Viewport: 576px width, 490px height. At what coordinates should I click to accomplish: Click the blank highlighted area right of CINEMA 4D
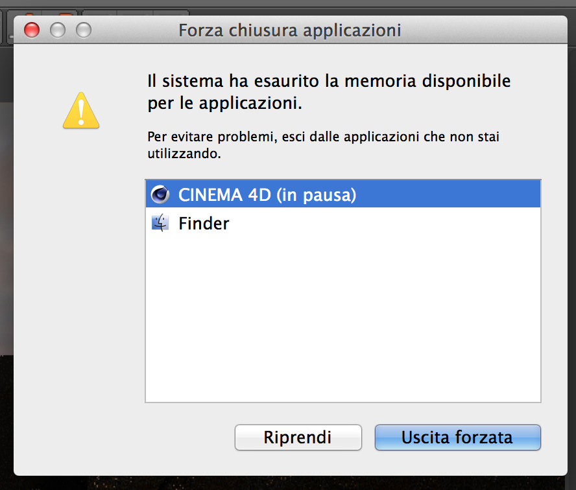tap(454, 194)
